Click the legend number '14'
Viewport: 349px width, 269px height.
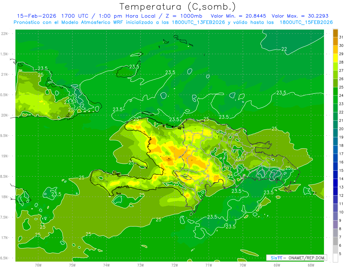pyautogui.click(x=341, y=179)
